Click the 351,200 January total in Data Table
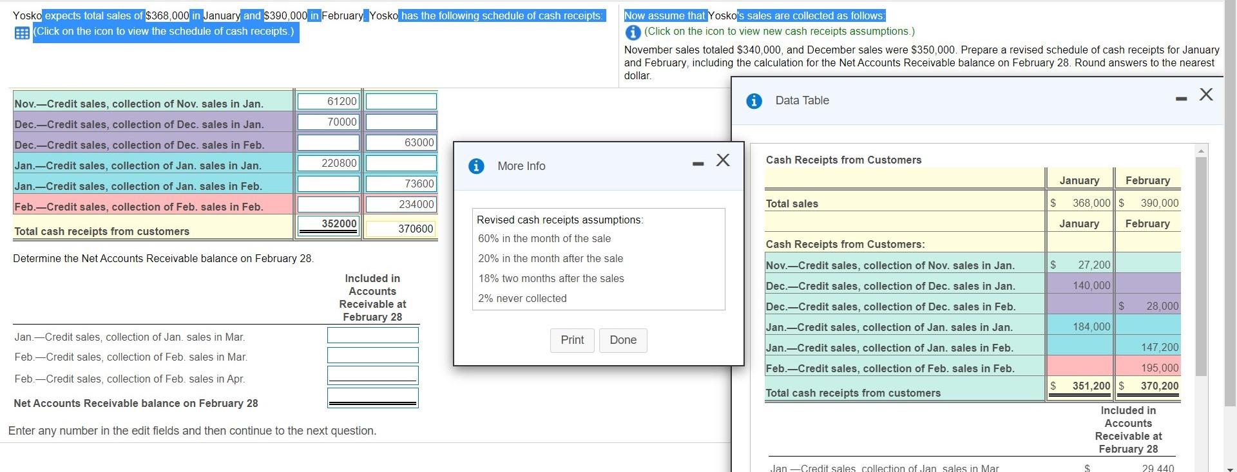 [1091, 386]
